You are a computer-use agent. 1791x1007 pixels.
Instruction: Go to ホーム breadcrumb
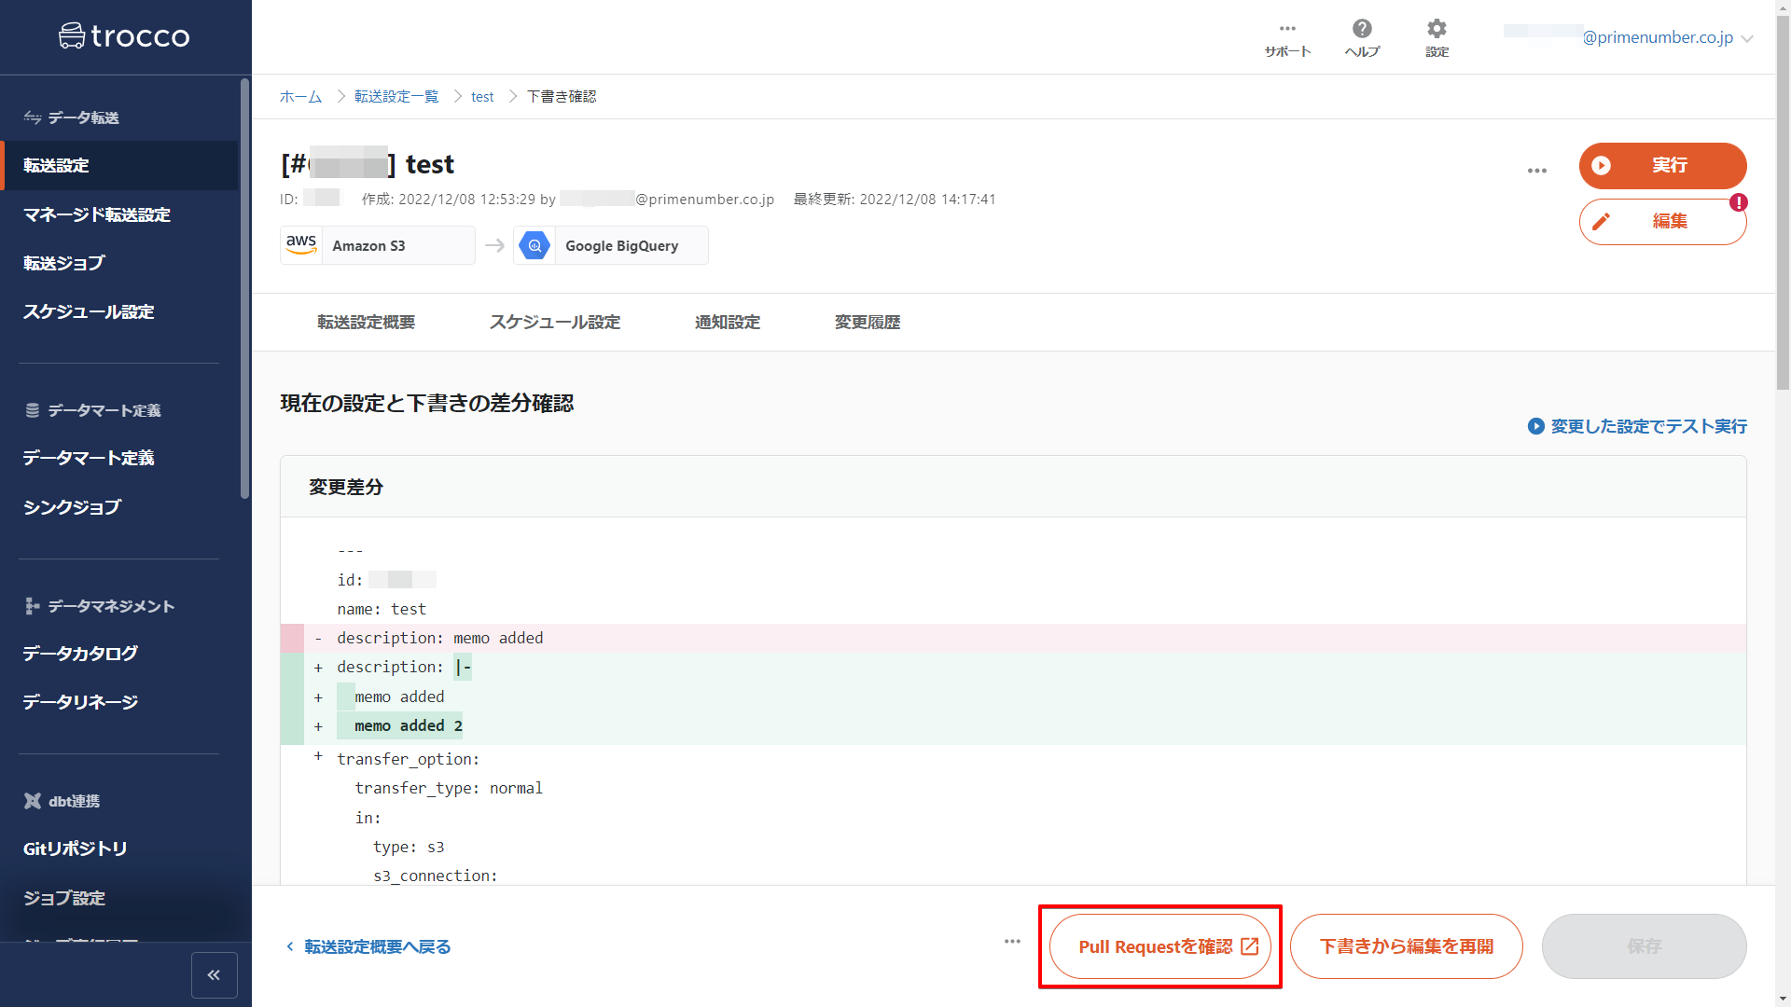pos(300,97)
